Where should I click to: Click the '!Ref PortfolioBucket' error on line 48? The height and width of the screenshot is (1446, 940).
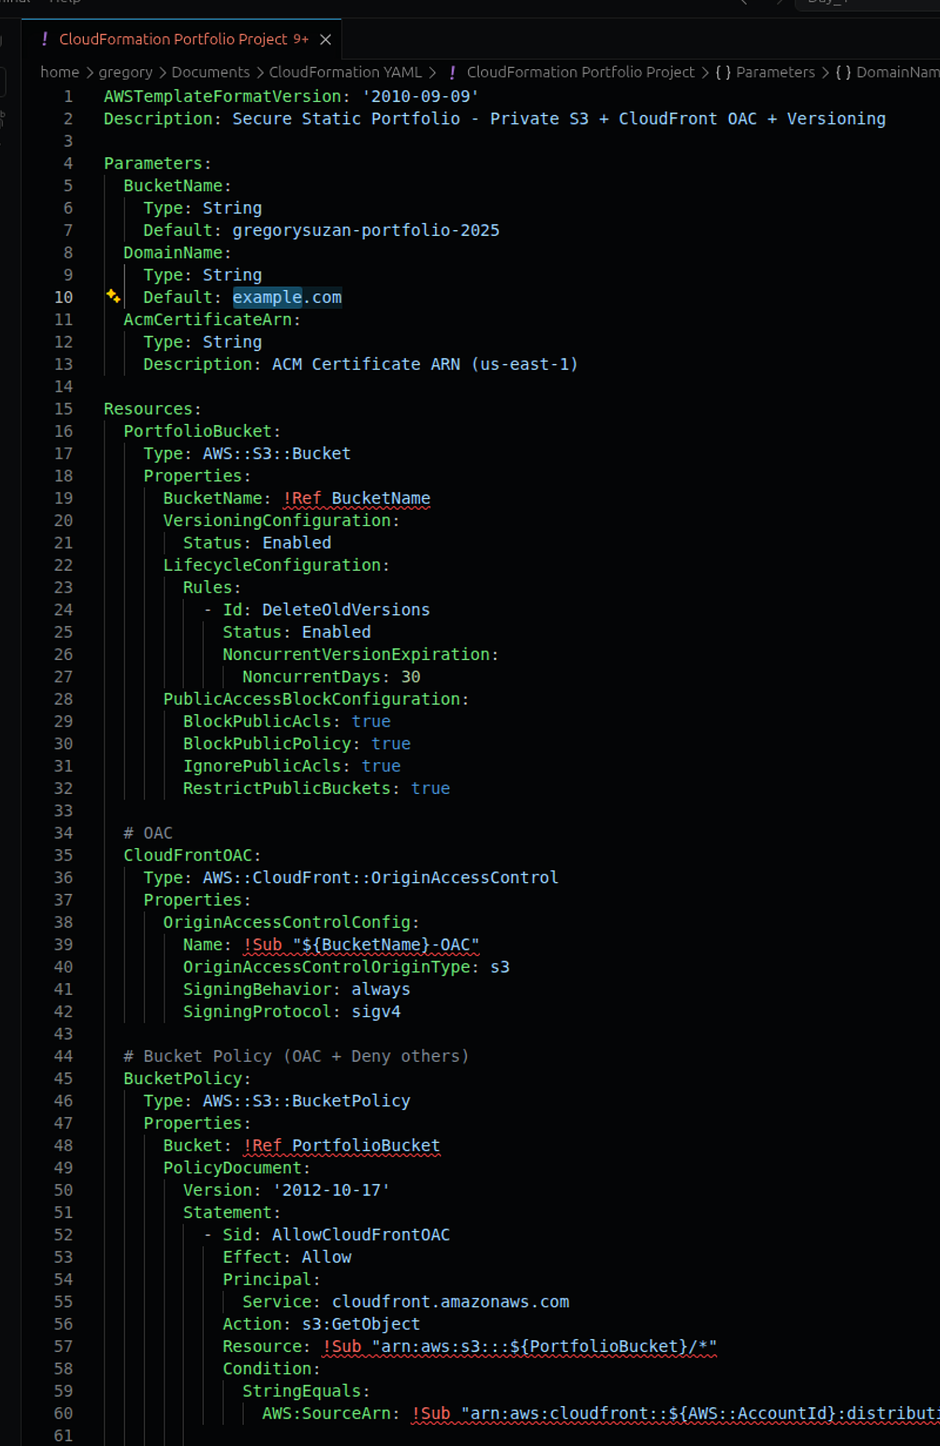[342, 1146]
